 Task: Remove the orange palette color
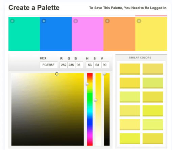click(107, 21)
